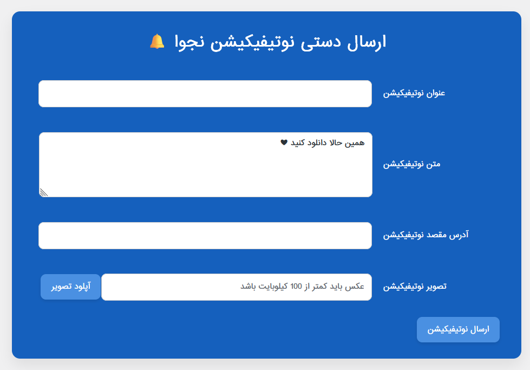Click the آپلود تصویر upload button
The height and width of the screenshot is (370, 530).
tap(70, 287)
